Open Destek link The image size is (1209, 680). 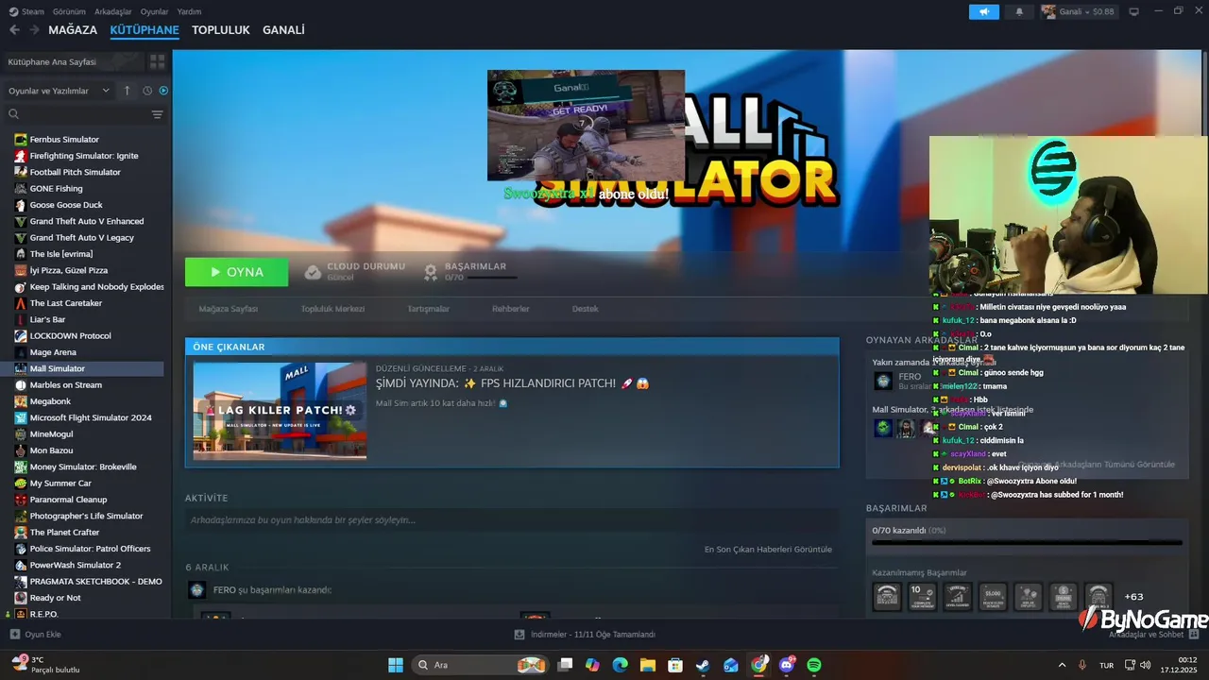point(586,309)
